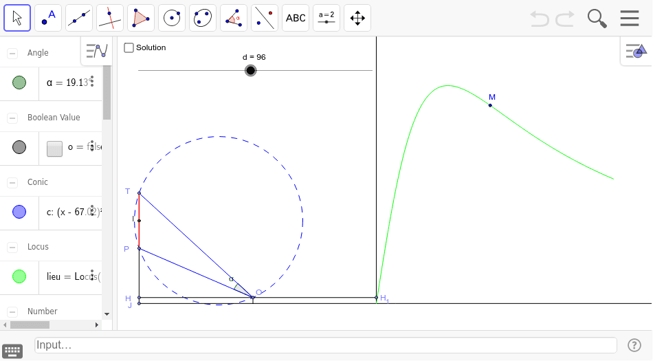Check the boolean o checkbox

tap(54, 149)
